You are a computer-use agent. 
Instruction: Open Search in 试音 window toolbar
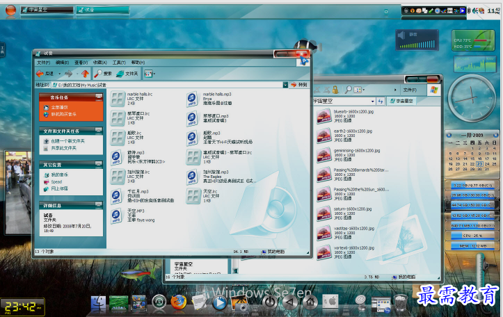103,74
